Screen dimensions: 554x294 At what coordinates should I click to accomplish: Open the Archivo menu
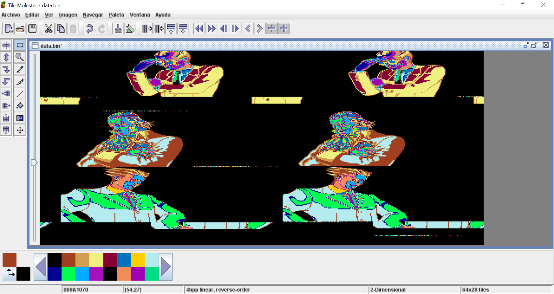[x=11, y=15]
